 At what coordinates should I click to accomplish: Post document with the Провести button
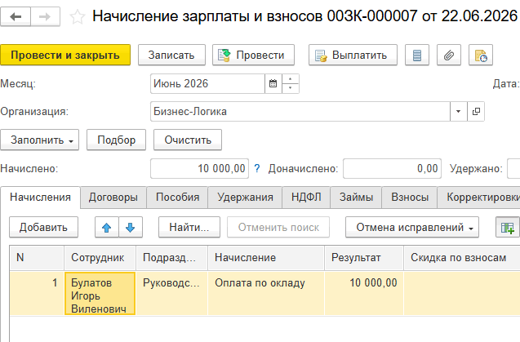[253, 55]
